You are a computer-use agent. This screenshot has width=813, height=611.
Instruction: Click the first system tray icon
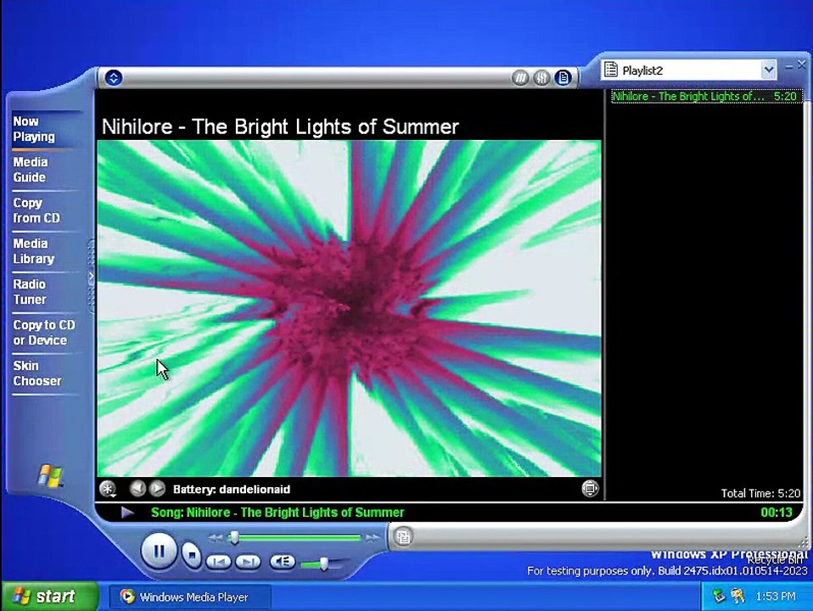[x=718, y=596]
